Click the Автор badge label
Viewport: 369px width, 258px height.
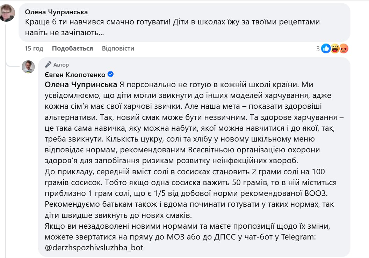pos(61,64)
